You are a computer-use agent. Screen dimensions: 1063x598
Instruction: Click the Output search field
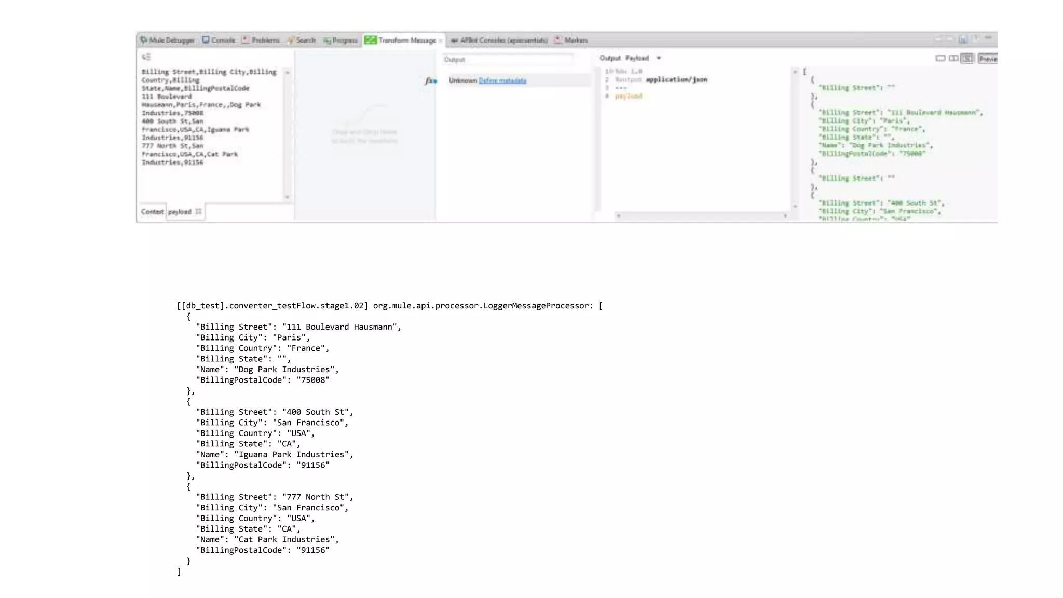(x=508, y=60)
